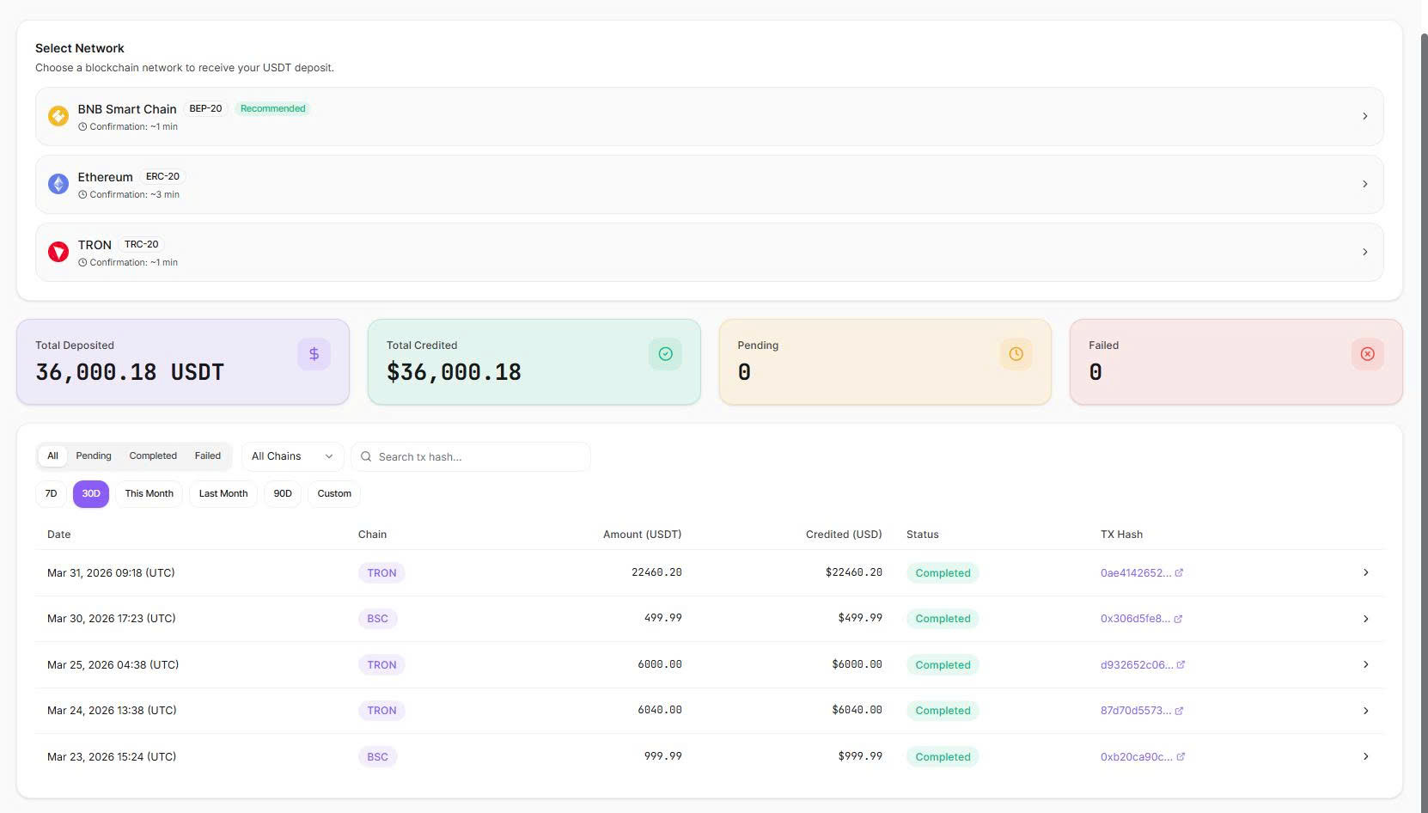
Task: Click the Custom date range button
Action: pyautogui.click(x=334, y=494)
